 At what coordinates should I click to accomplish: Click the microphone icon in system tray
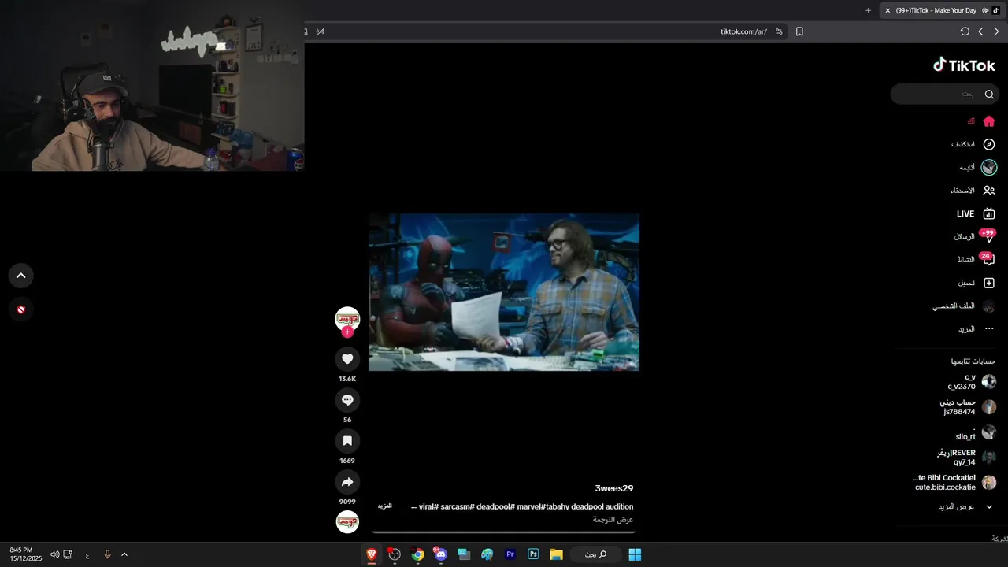click(107, 554)
